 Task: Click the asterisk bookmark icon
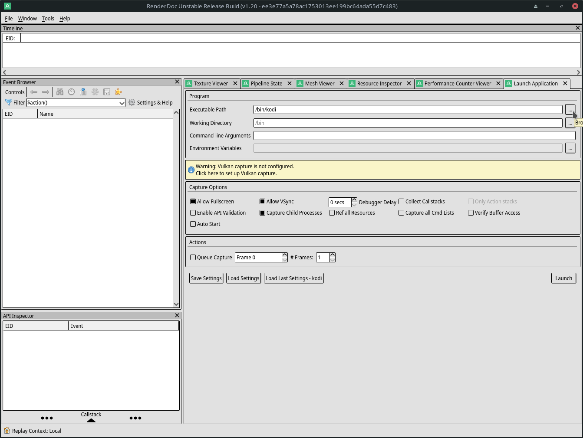click(x=95, y=92)
